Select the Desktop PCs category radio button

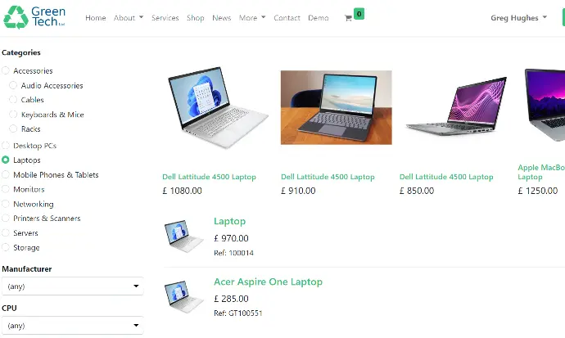[6, 146]
